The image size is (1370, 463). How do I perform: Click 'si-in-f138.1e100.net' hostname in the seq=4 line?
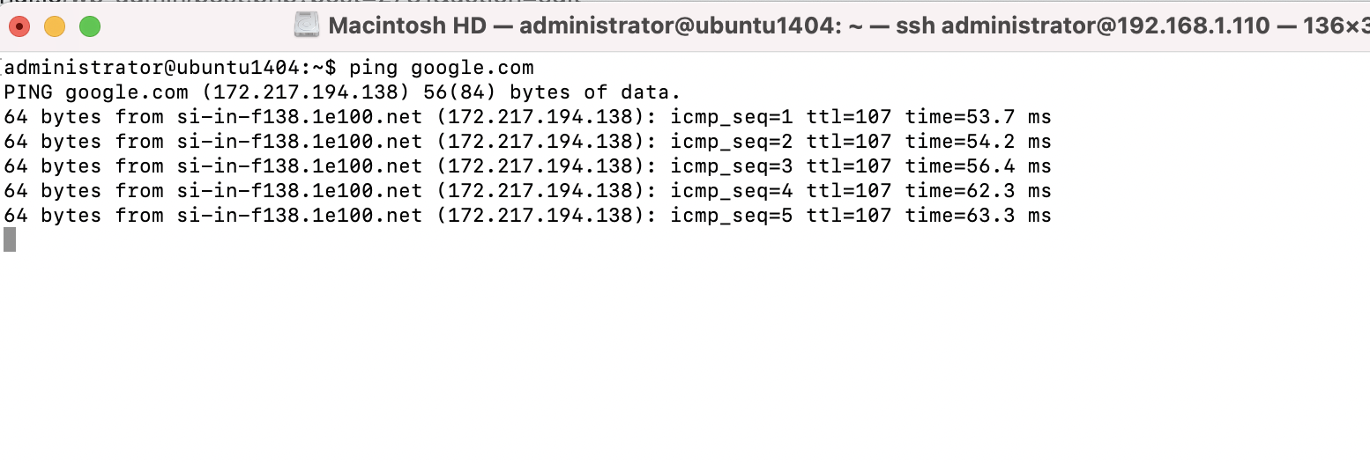pos(300,191)
